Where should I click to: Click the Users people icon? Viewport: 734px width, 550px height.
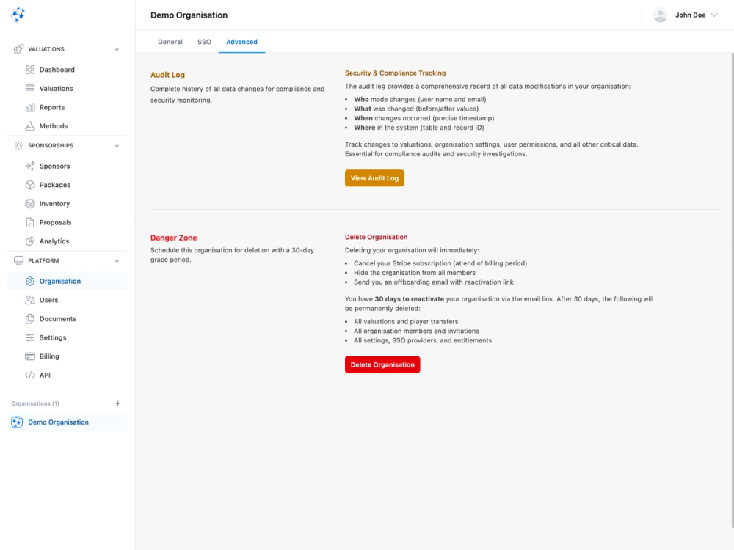30,300
